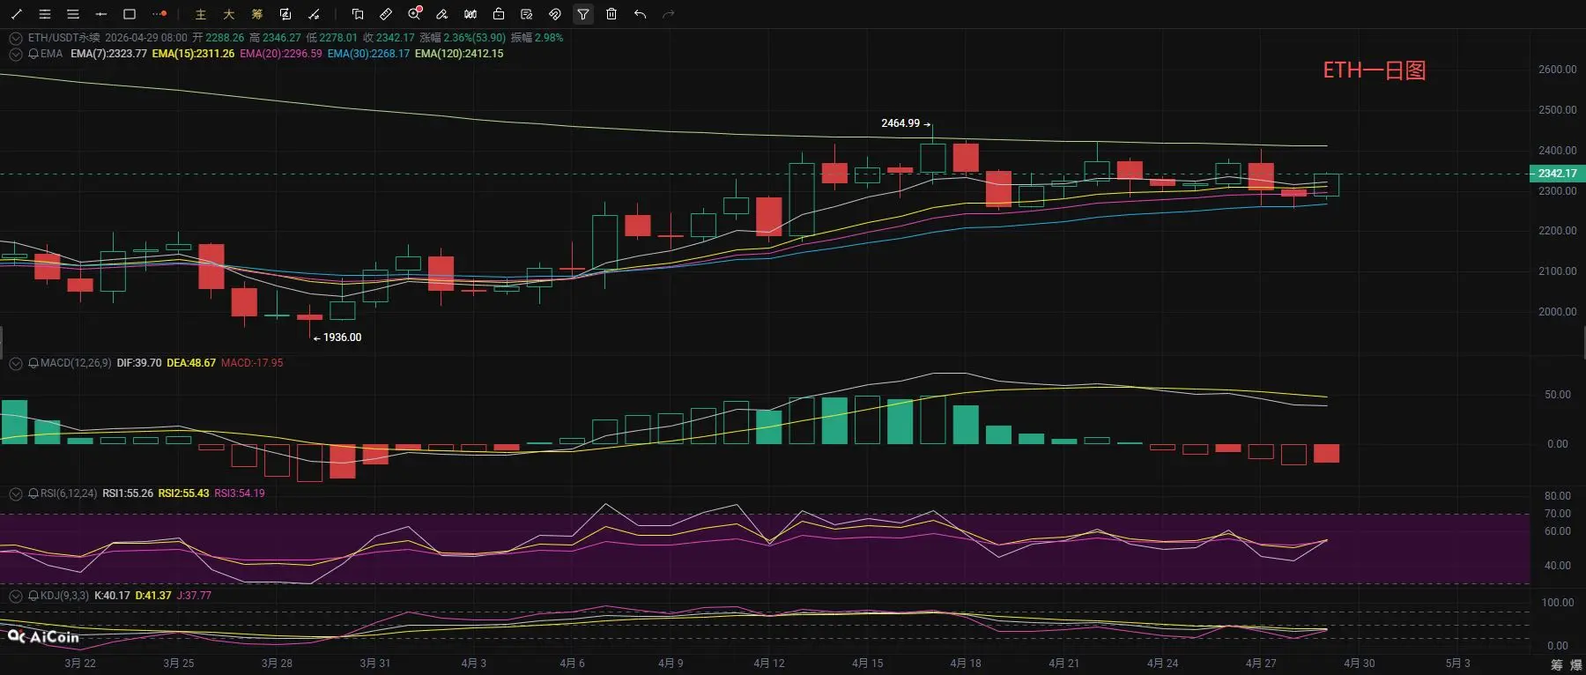Click the DIF:39.70 value
The height and width of the screenshot is (675, 1586).
139,363
